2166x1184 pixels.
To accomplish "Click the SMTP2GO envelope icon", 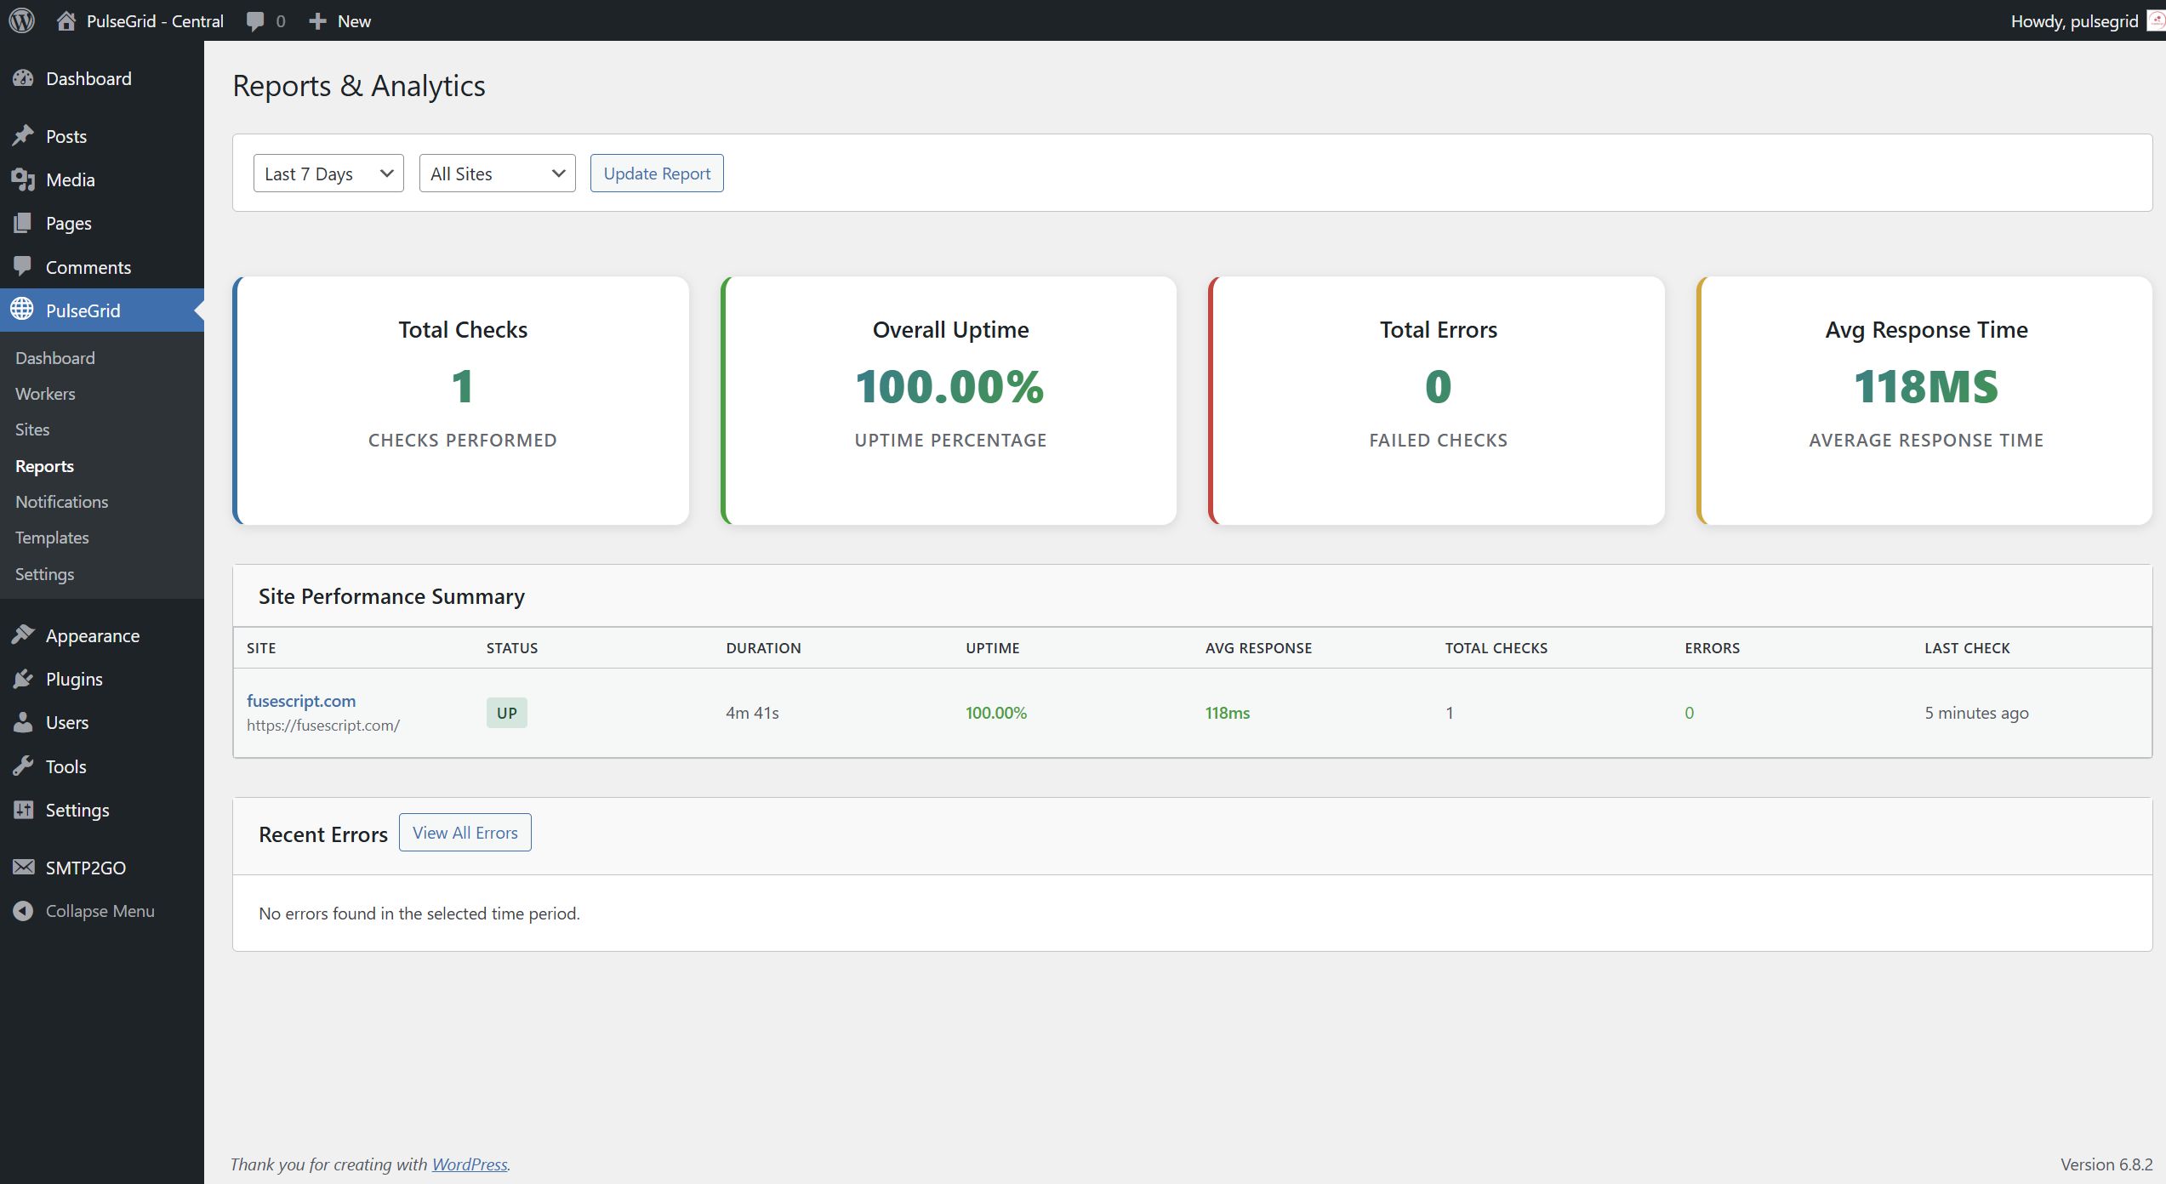I will [x=23, y=868].
